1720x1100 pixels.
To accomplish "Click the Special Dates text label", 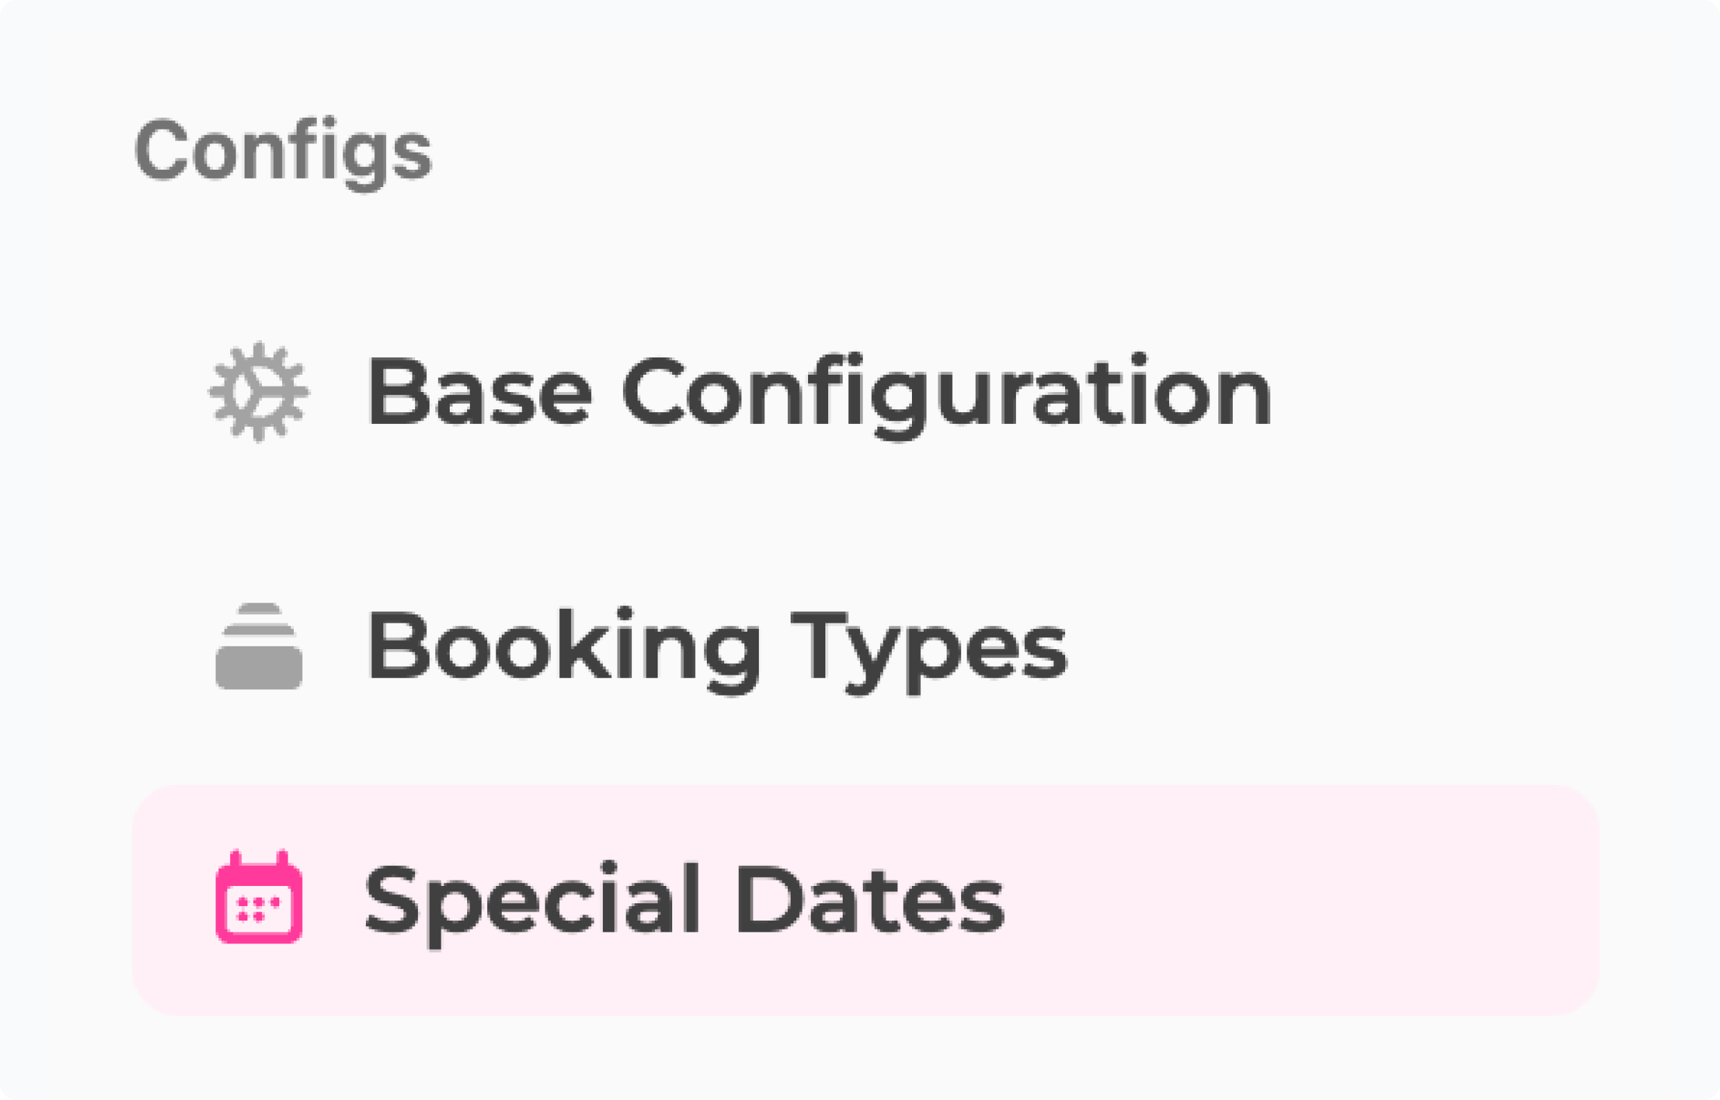I will [685, 899].
